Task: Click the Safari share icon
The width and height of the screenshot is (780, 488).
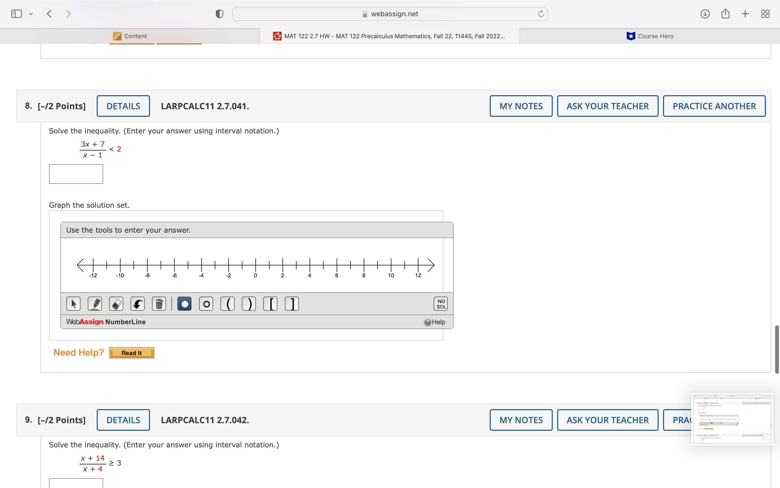Action: (x=725, y=14)
